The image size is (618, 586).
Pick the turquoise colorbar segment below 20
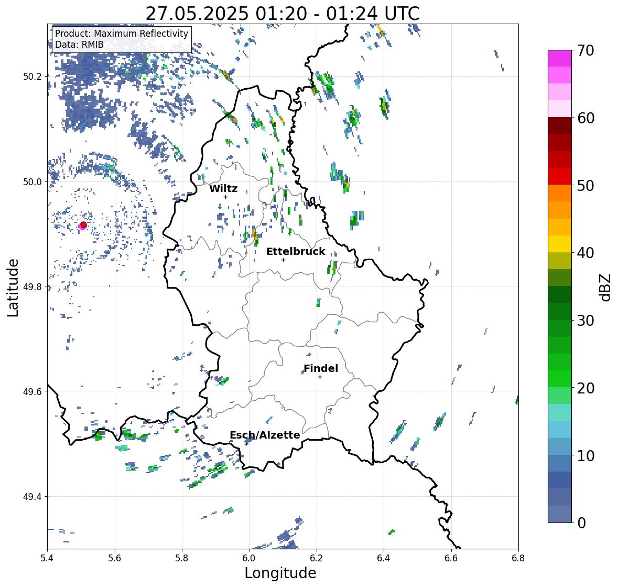pyautogui.click(x=560, y=412)
